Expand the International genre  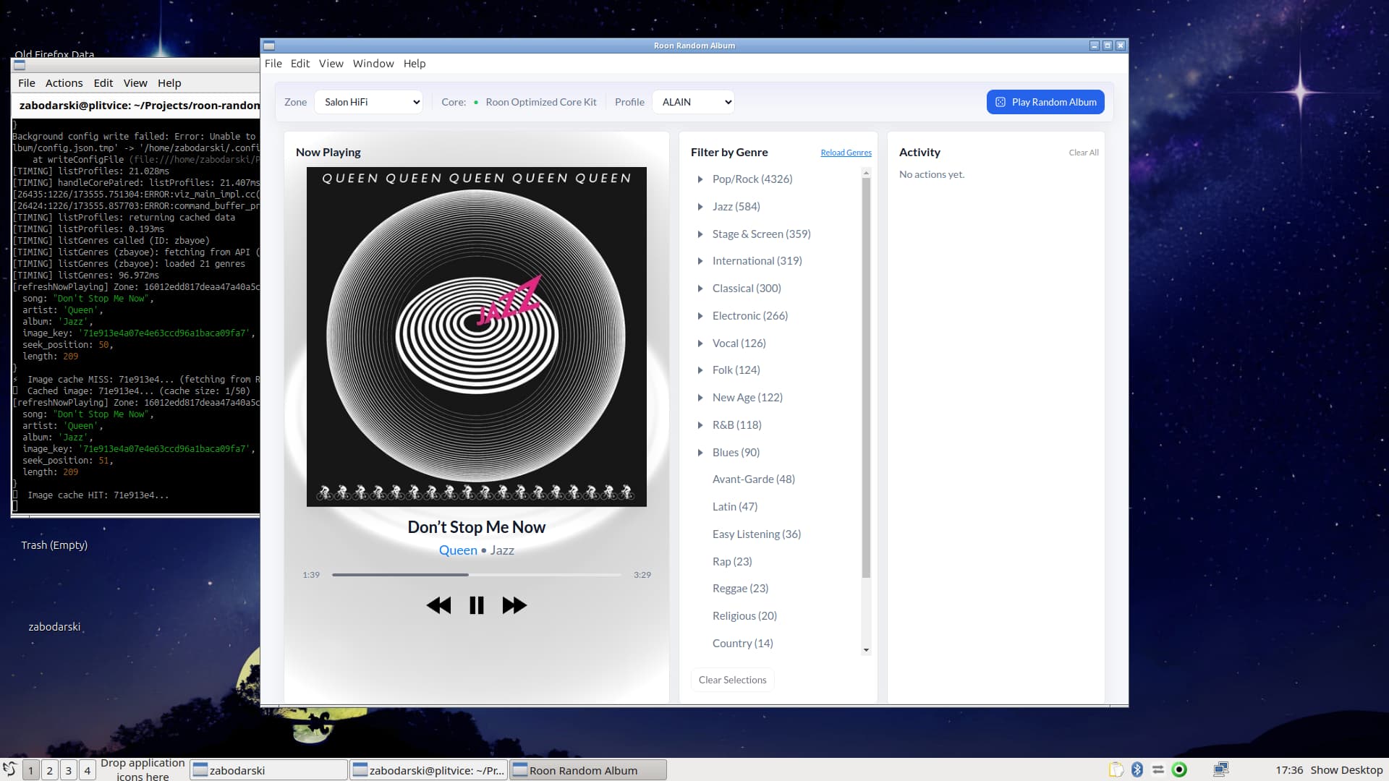point(700,261)
